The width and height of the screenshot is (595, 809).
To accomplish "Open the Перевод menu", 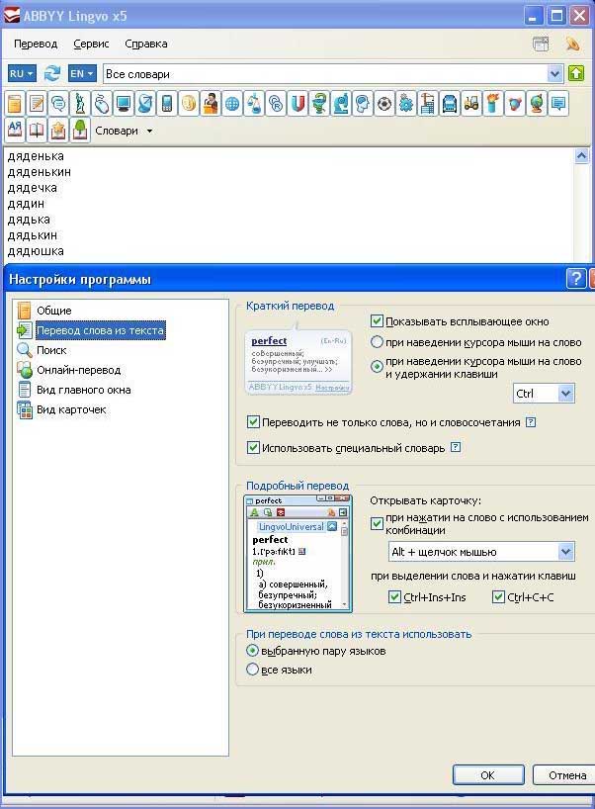I will coord(36,44).
